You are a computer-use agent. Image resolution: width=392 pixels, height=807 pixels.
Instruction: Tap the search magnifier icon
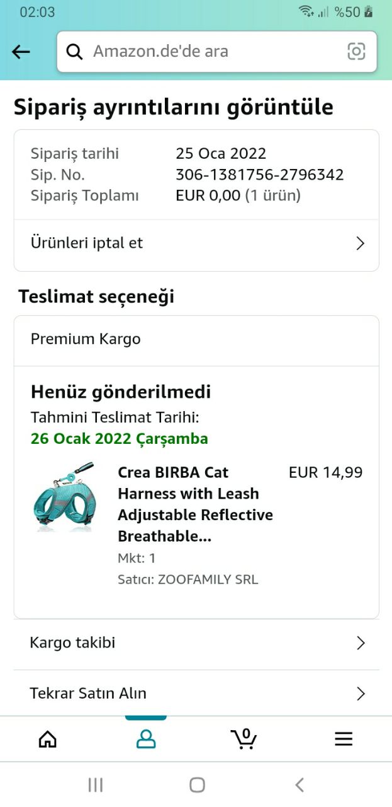(75, 52)
